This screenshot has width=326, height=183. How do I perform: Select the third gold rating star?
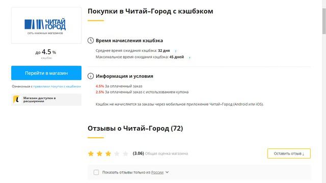pyautogui.click(x=108, y=154)
